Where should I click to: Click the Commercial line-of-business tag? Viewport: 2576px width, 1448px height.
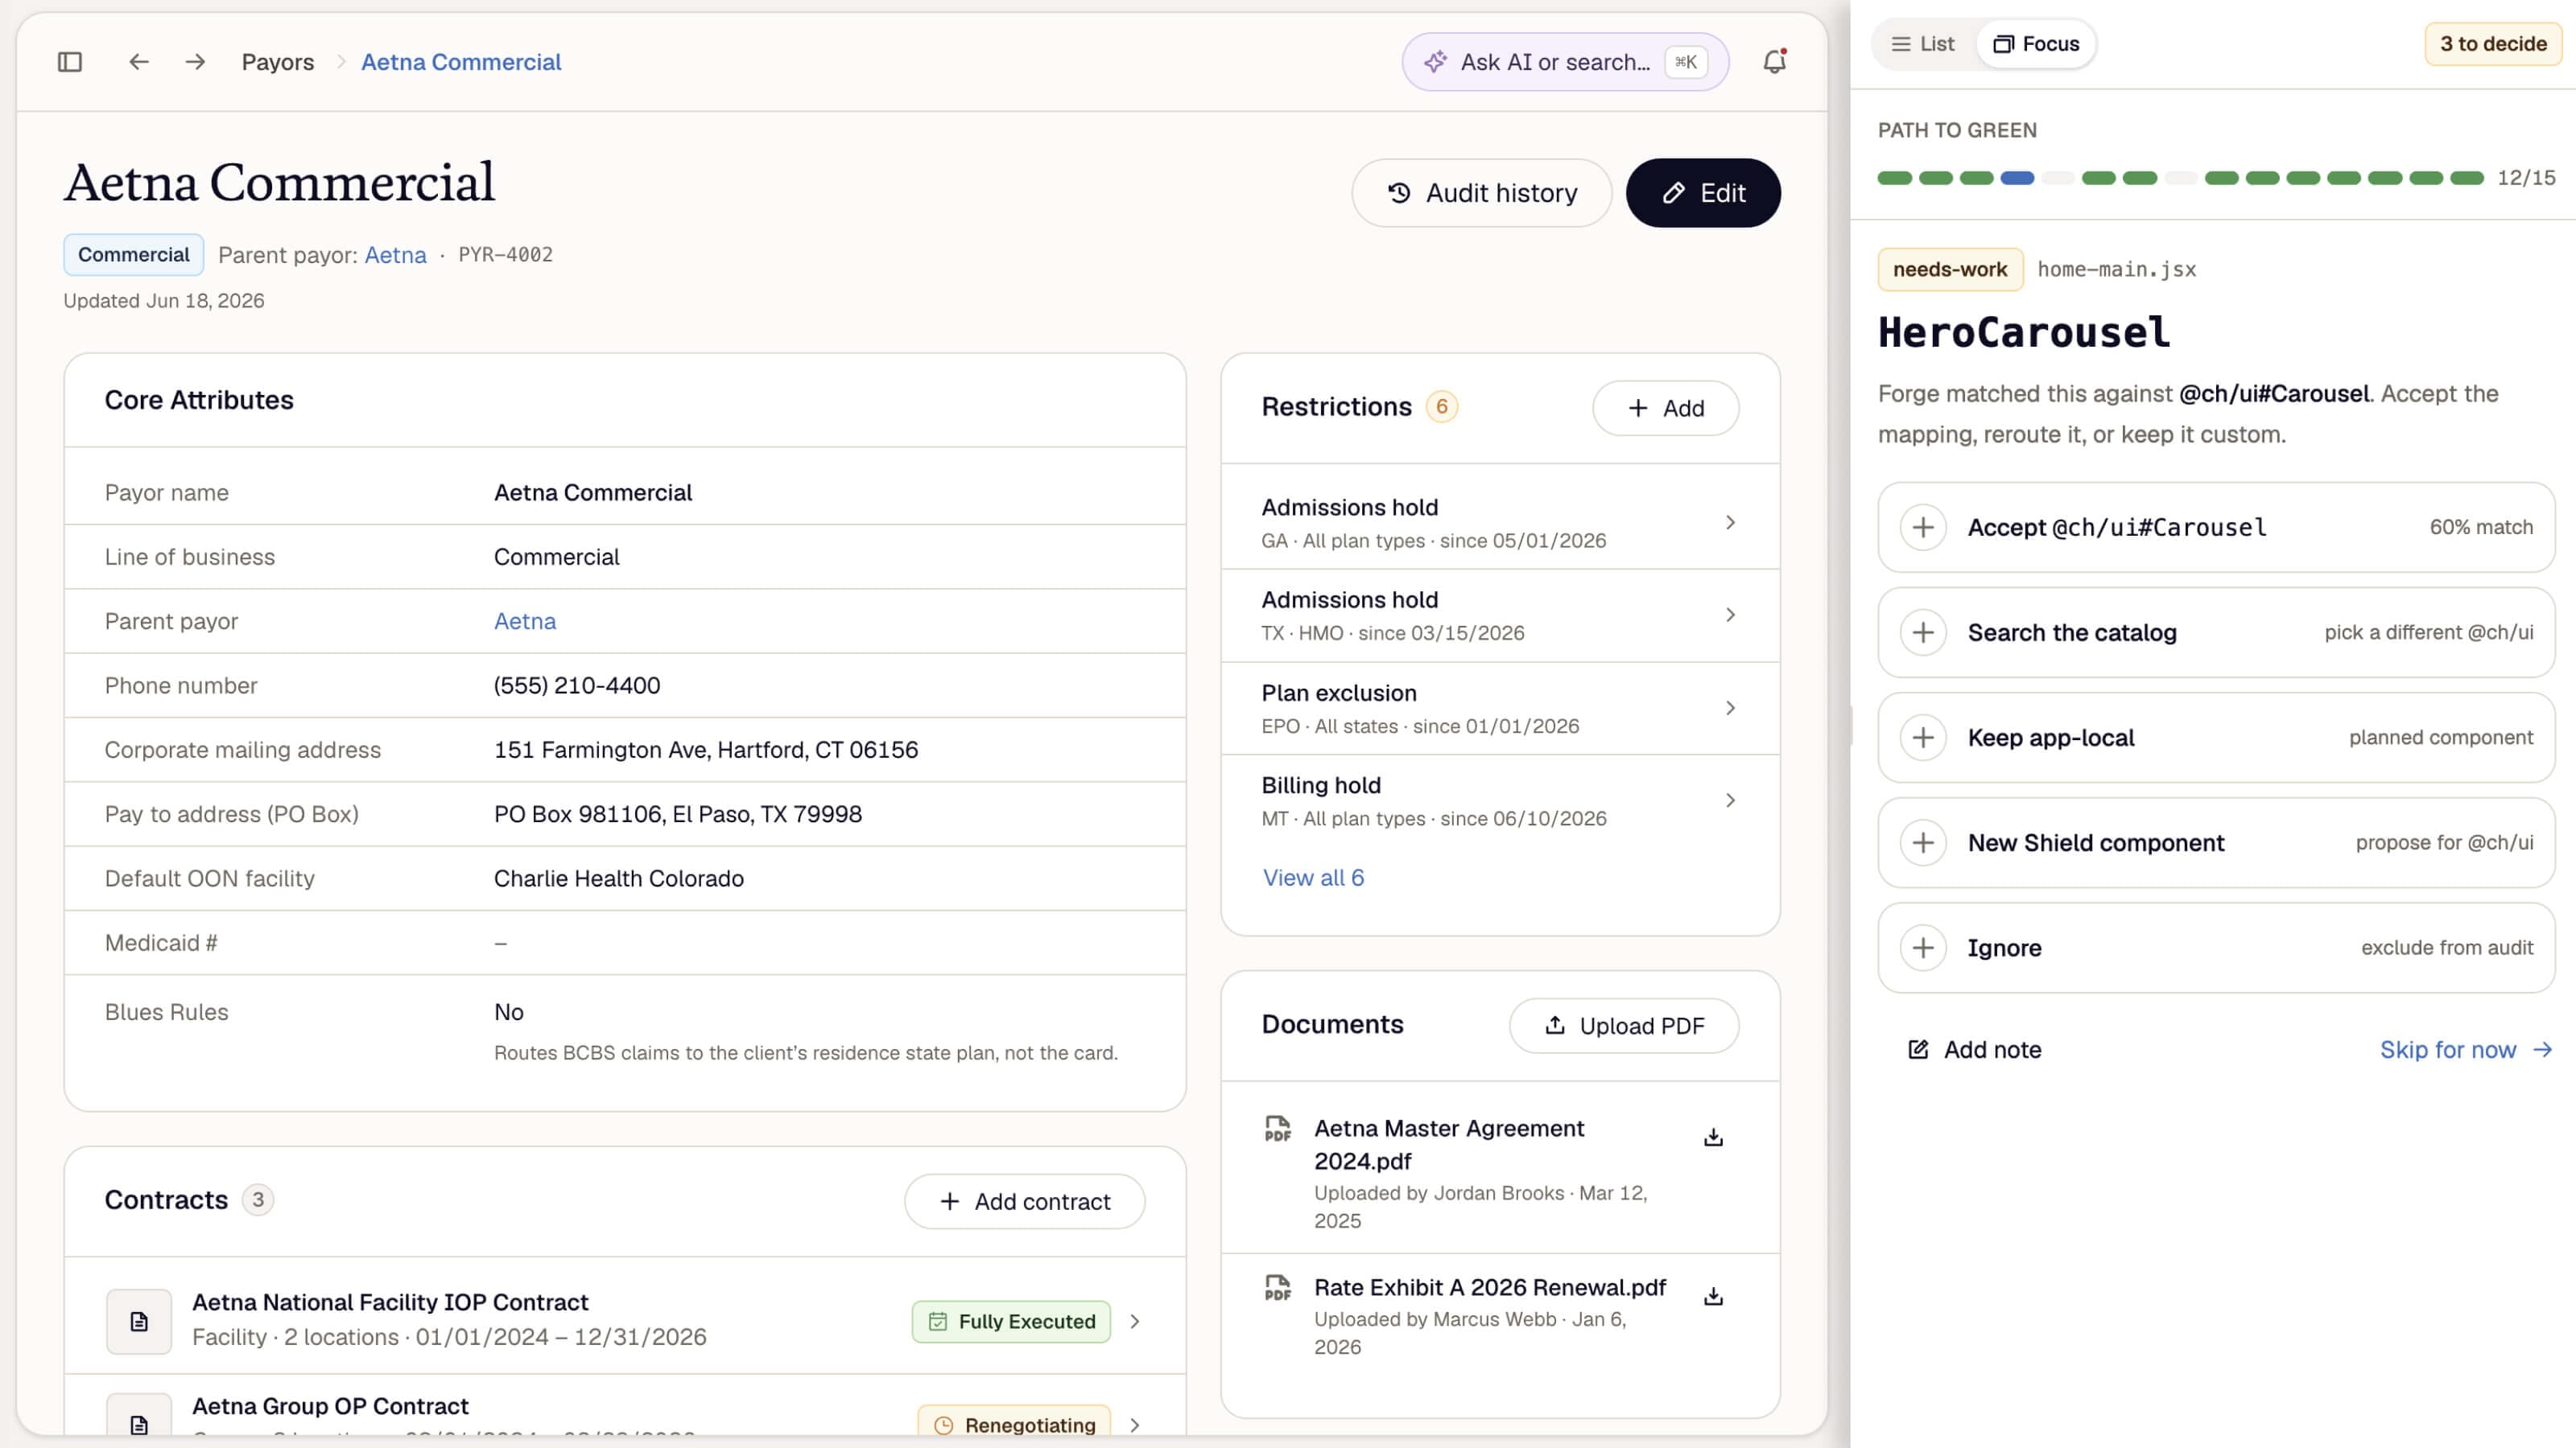[134, 255]
